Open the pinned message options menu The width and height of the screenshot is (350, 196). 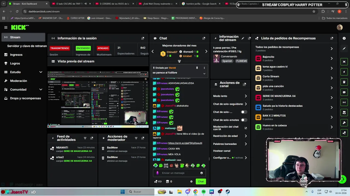(x=204, y=68)
